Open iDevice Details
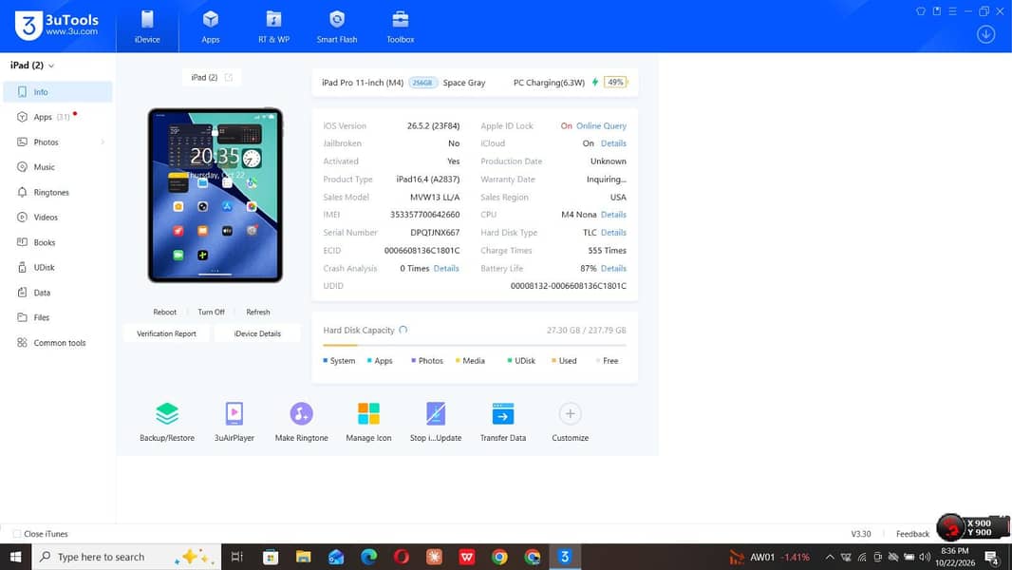The width and height of the screenshot is (1012, 570). click(x=257, y=333)
